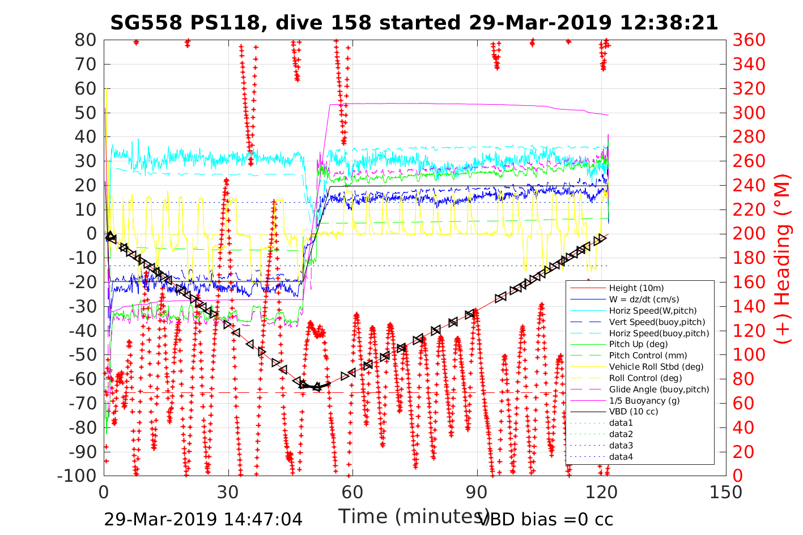Select legend entry "1/5 Buoyancy (g)"

coord(644,401)
